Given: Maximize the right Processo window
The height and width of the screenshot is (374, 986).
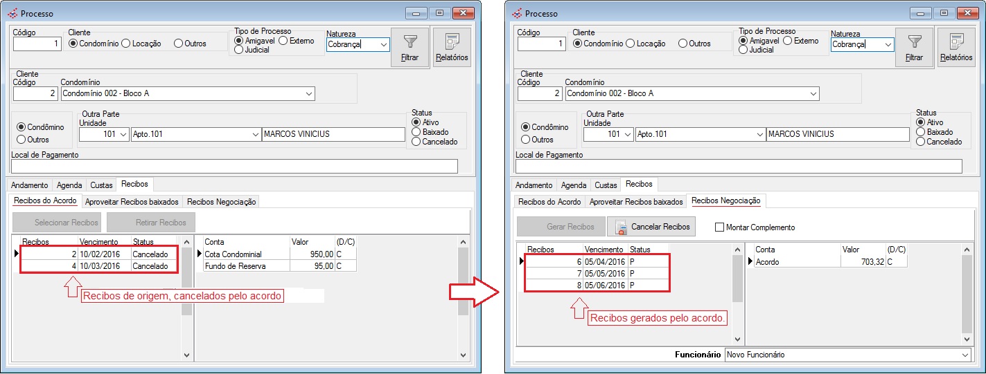Looking at the screenshot, I should 943,13.
